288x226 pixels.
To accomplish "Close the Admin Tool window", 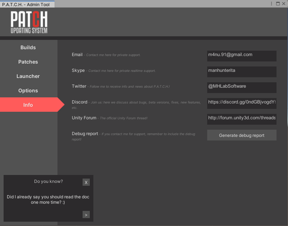I will tap(284, 4).
